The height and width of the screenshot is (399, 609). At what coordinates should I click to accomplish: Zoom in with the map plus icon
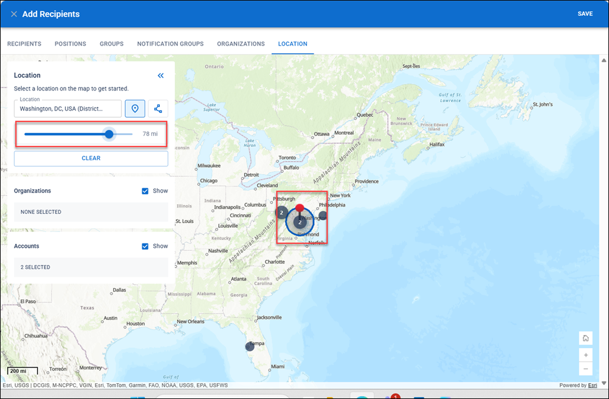585,355
